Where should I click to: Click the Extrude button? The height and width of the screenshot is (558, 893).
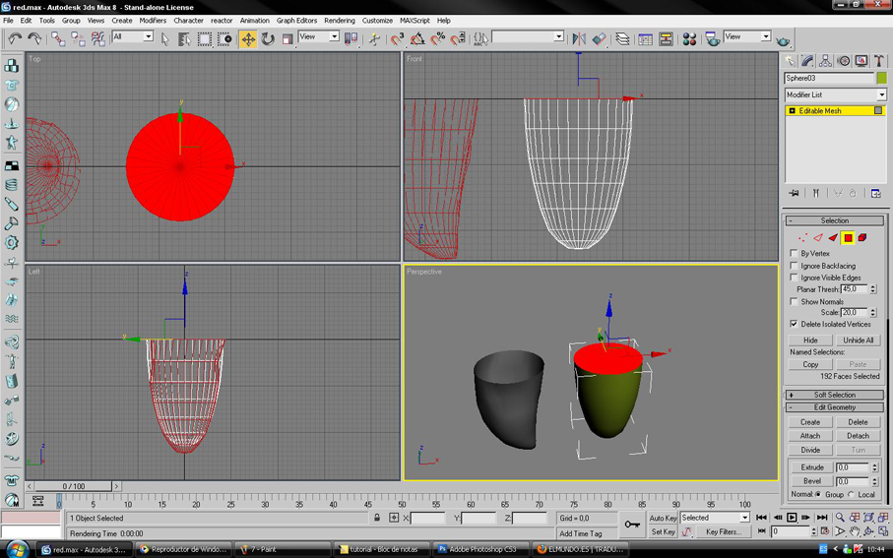tap(812, 466)
